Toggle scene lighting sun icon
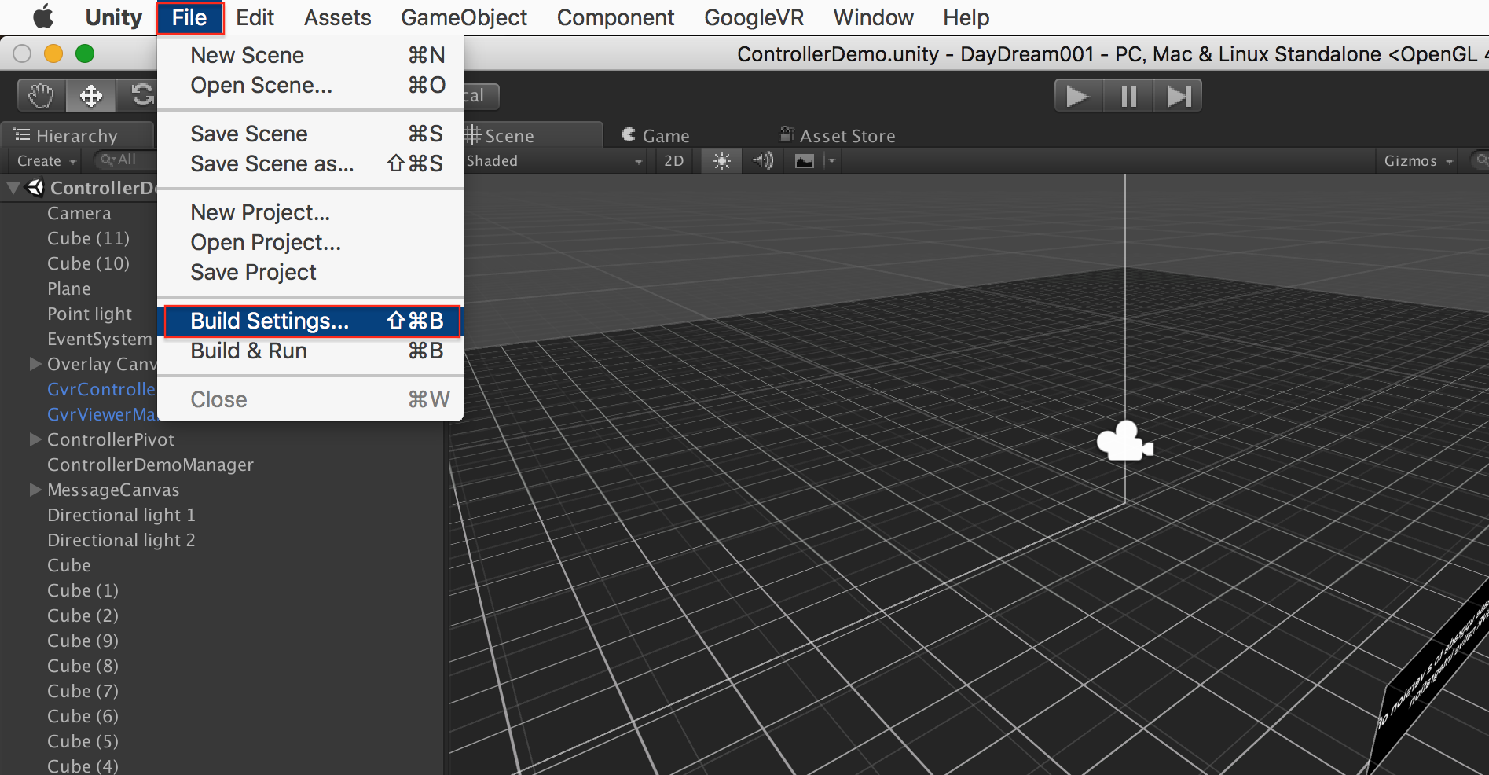Image resolution: width=1489 pixels, height=775 pixels. [x=721, y=161]
